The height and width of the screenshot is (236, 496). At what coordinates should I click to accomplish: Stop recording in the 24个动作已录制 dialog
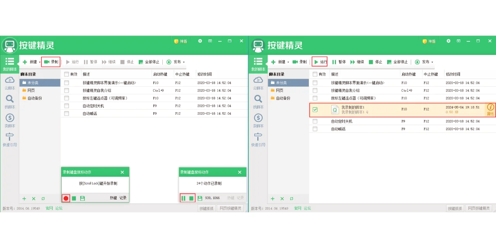191,198
